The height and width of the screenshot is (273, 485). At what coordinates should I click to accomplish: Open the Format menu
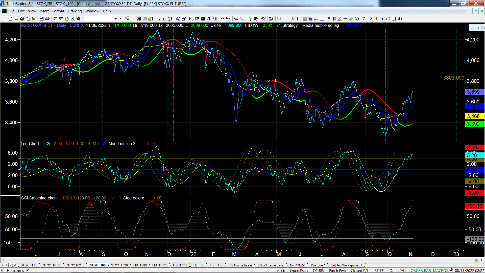58,11
